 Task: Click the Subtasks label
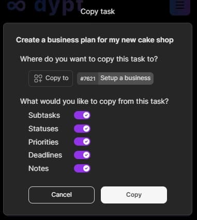pos(44,115)
